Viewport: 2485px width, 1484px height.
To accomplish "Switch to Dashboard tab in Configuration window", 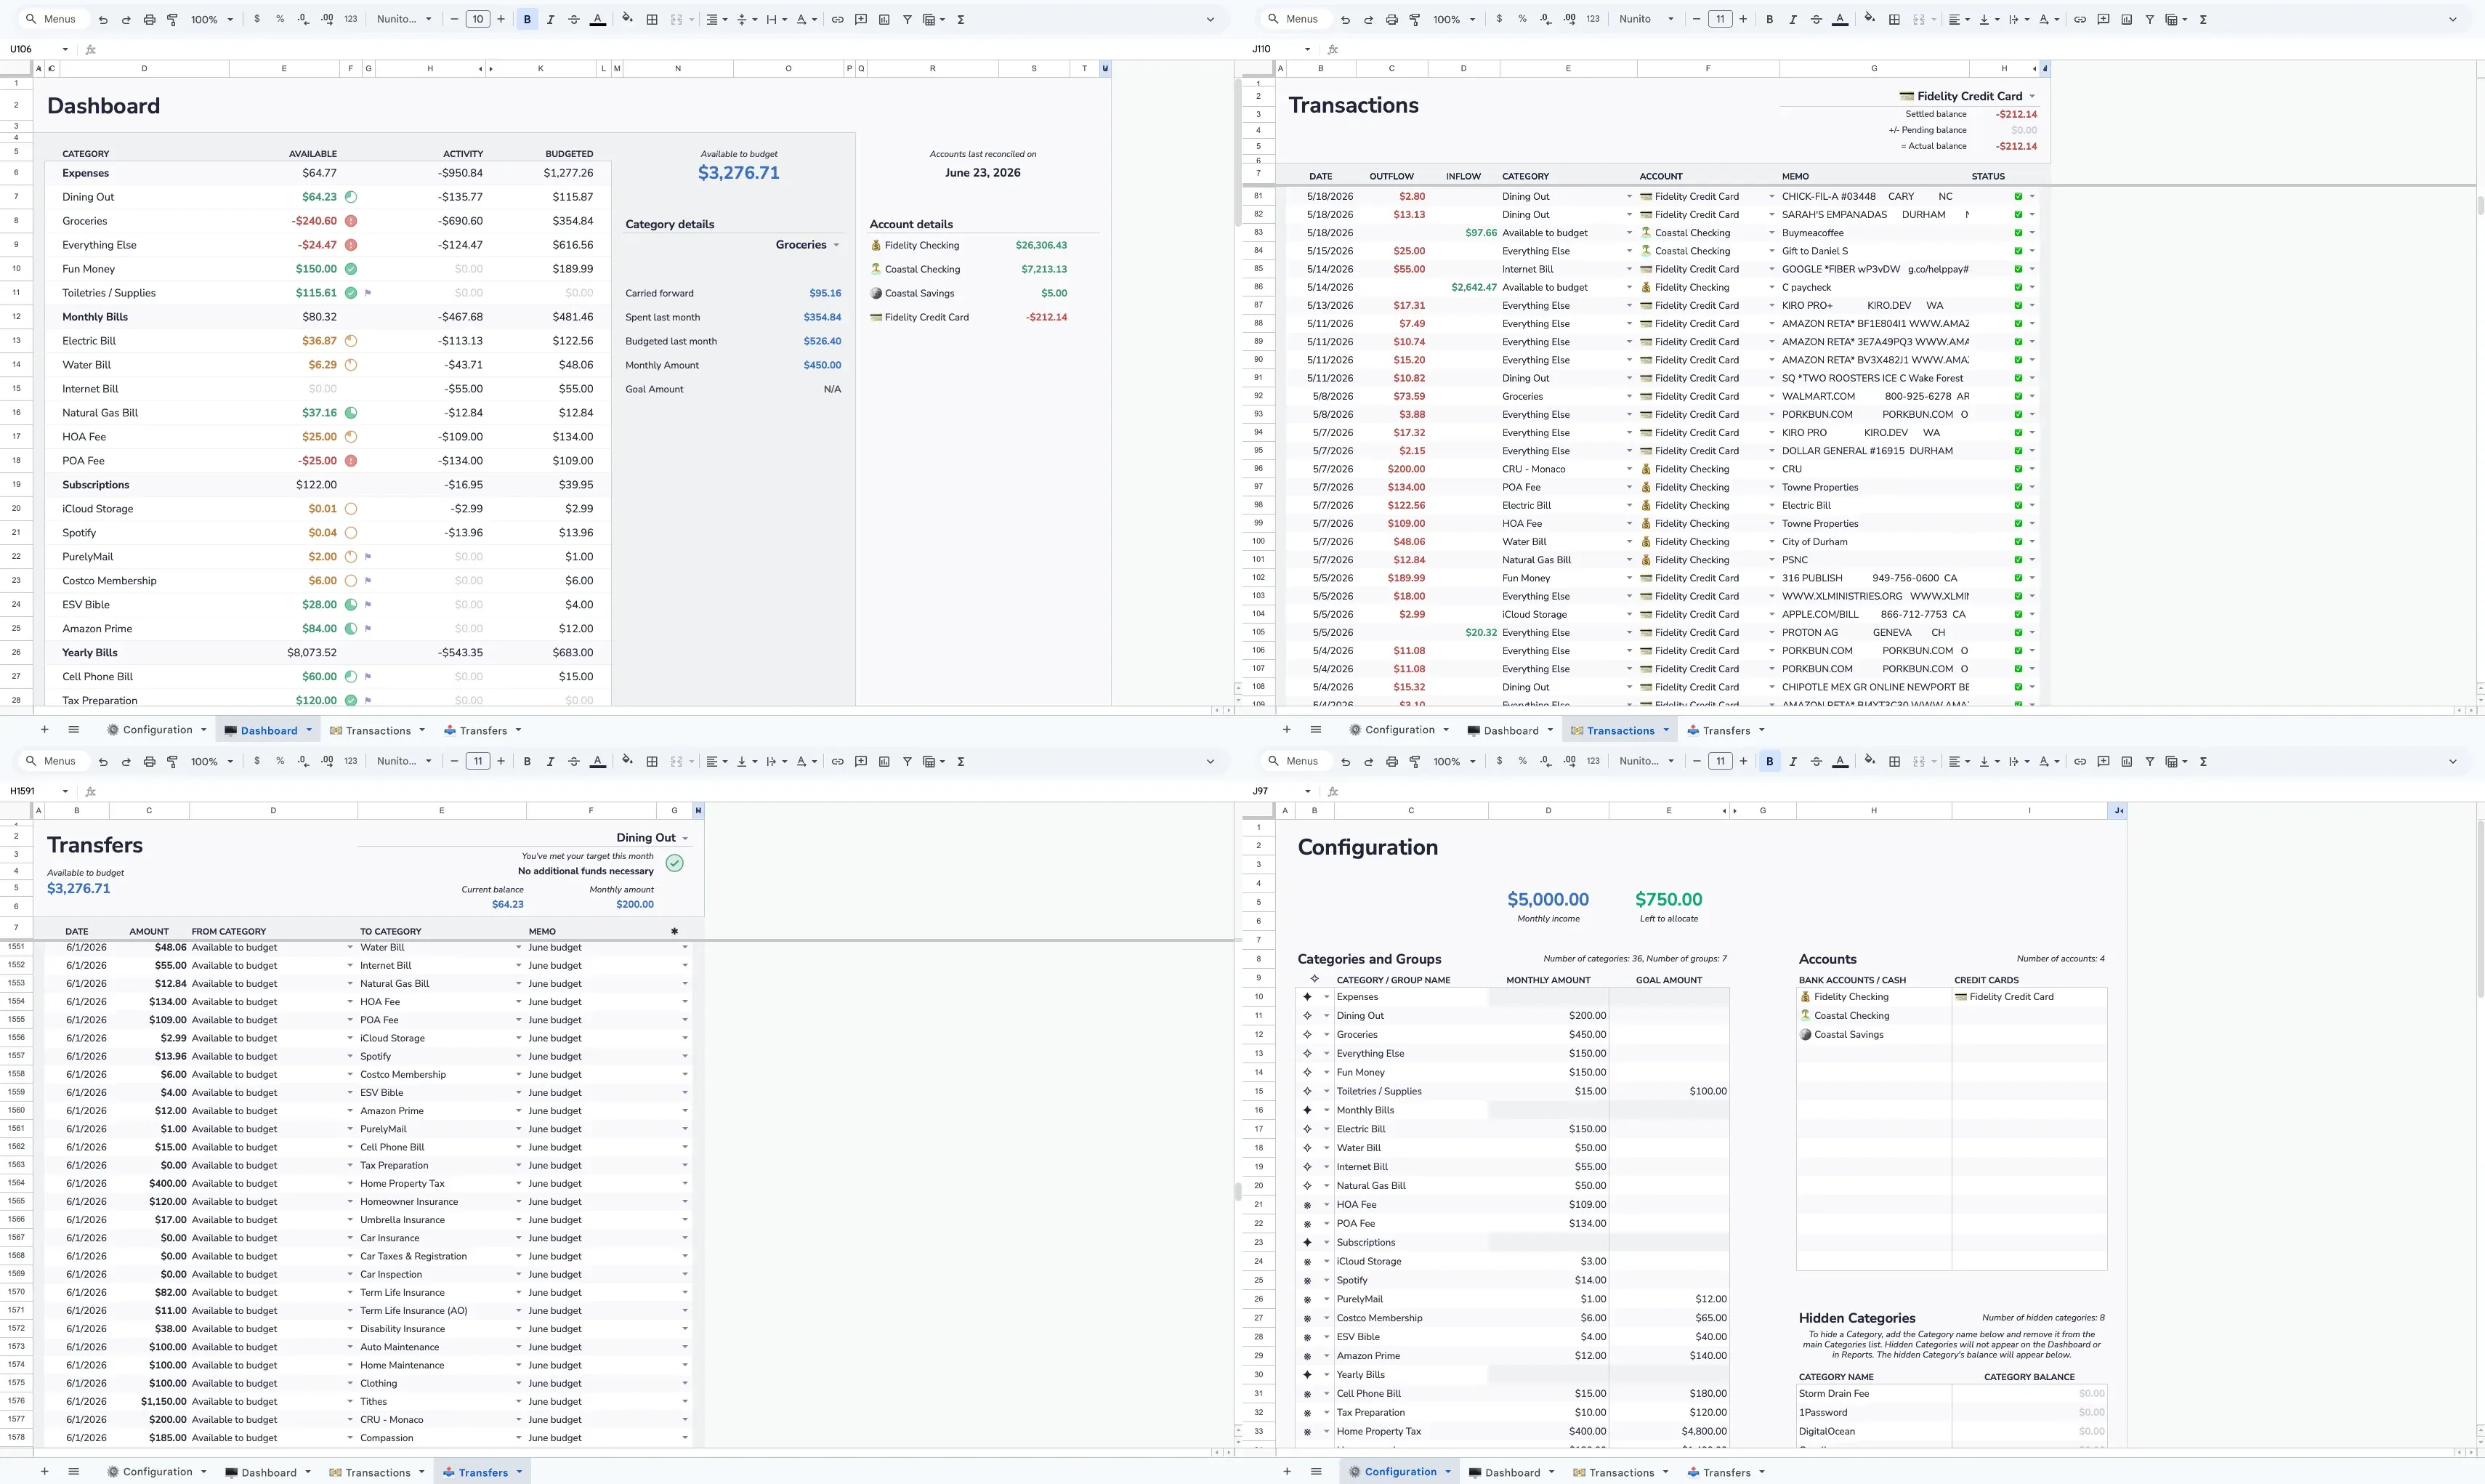I will (x=1511, y=1472).
